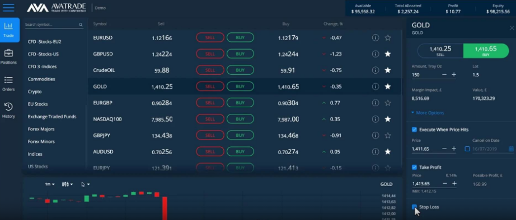Open the cursor tool dropdown on chart
516x220 pixels.
(85, 184)
